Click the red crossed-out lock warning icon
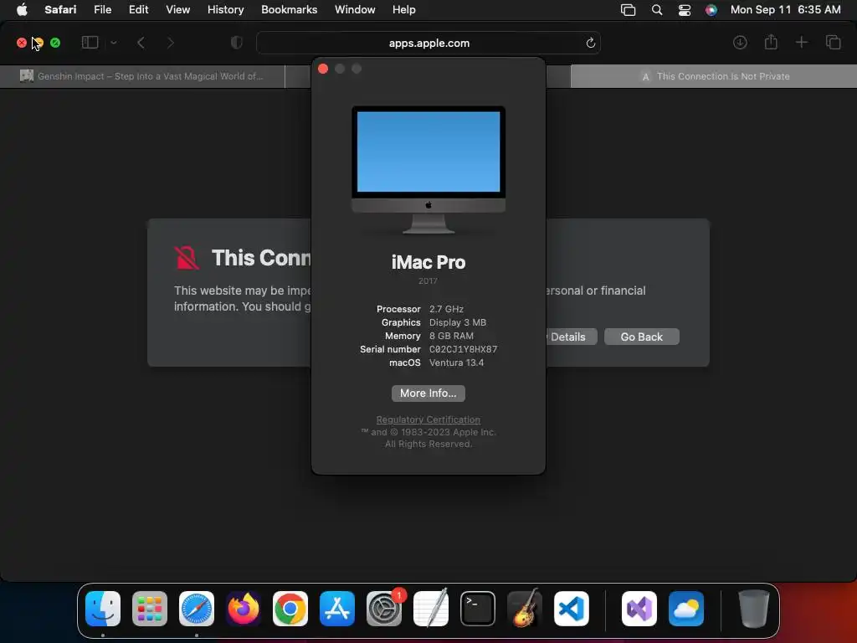 click(x=187, y=258)
